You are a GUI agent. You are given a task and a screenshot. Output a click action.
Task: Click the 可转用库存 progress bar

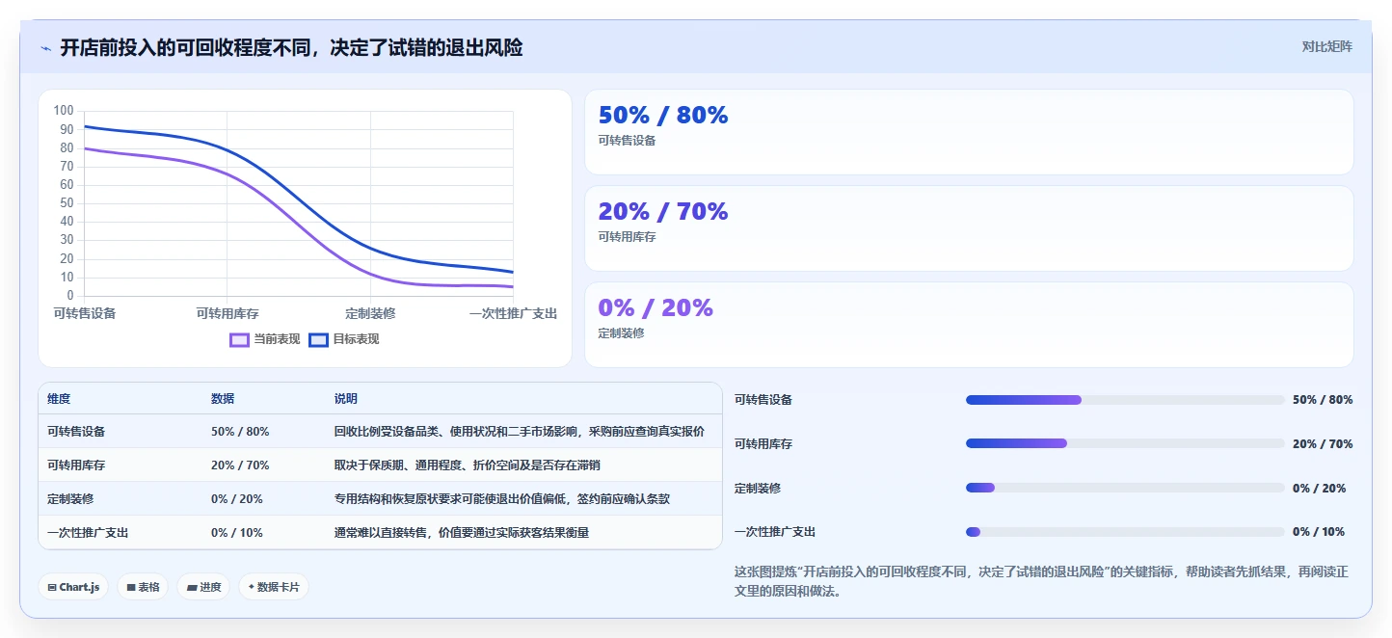pos(1125,443)
